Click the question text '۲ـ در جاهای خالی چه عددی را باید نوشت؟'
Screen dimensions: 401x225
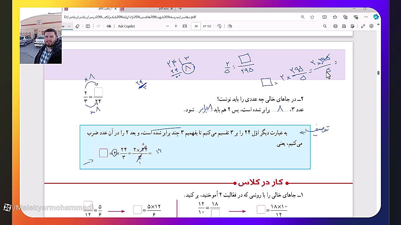[260, 99]
